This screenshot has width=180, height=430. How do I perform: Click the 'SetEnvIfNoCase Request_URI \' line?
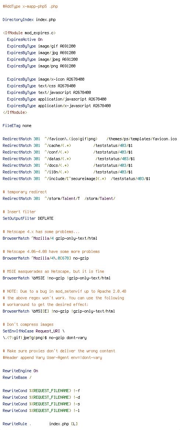[34, 331]
